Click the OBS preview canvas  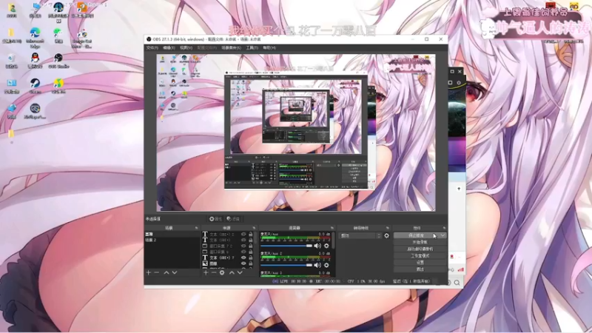pos(296,132)
